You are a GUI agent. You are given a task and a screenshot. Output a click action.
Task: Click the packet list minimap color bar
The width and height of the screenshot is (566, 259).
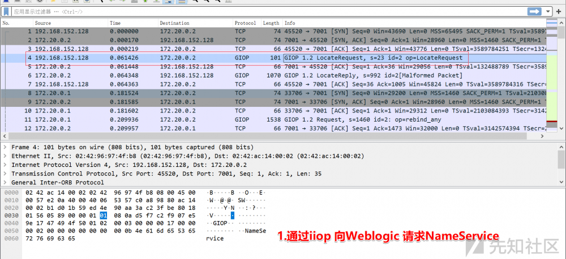[552, 76]
